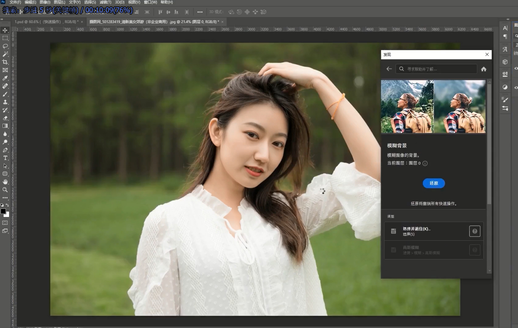The image size is (518, 328).
Task: Select the Path Selection tool
Action: coord(5,166)
